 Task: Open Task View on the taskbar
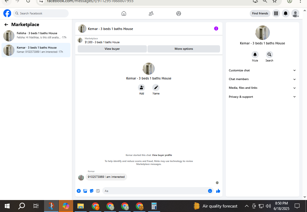[x=36, y=206]
